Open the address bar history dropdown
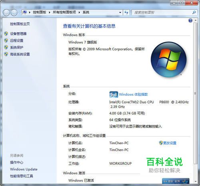The width and height of the screenshot is (200, 186). pyautogui.click(x=120, y=12)
